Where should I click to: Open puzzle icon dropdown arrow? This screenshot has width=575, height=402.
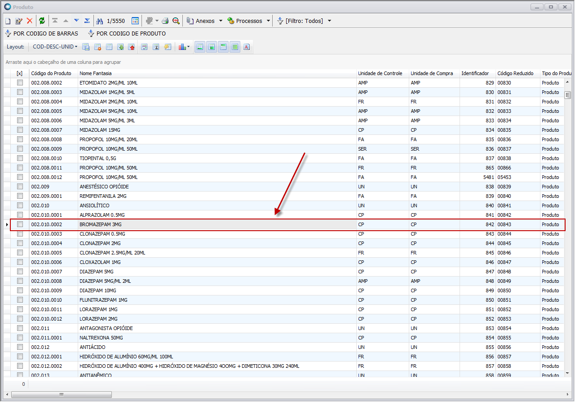click(157, 21)
